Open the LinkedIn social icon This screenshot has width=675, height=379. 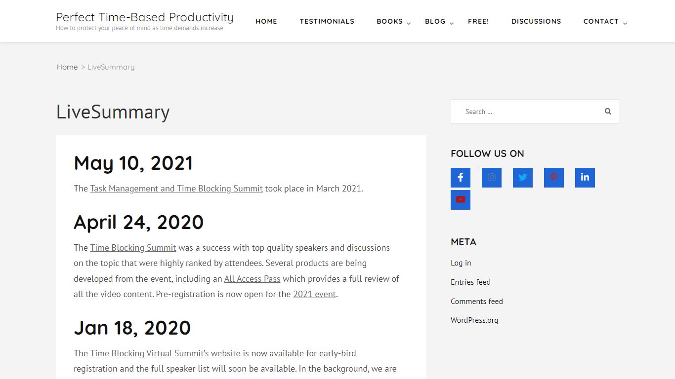pos(585,178)
